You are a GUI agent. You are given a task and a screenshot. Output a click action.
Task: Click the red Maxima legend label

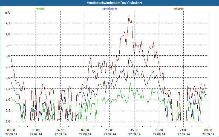click(178, 9)
